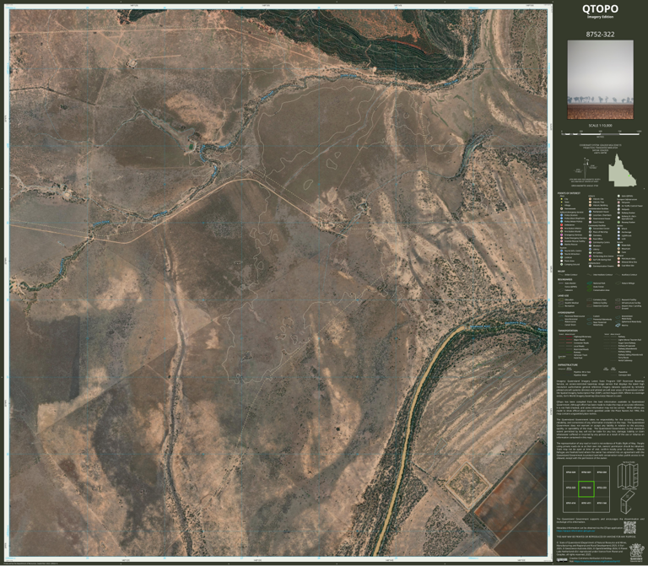Click the green highlighted cell in adjoining-sheets index

pyautogui.click(x=586, y=488)
